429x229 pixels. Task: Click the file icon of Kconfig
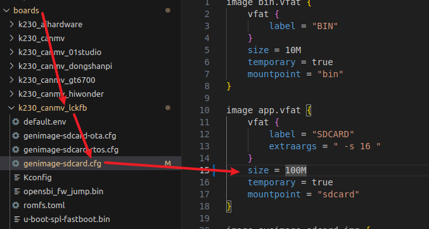(17, 178)
